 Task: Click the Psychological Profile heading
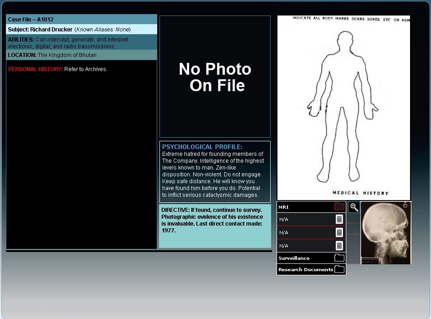click(202, 147)
